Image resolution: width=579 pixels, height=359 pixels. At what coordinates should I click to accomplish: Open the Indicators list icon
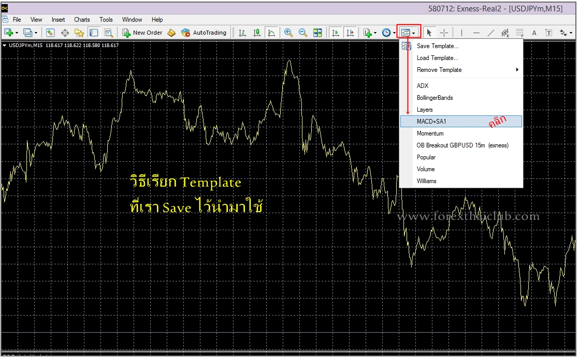(367, 33)
